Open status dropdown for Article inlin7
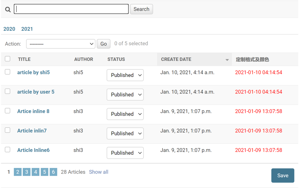 point(125,134)
